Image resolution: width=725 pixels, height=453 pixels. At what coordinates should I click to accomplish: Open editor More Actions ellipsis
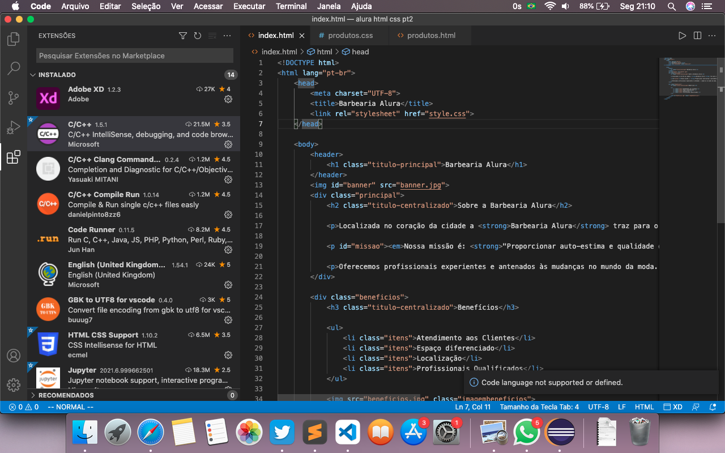(712, 35)
